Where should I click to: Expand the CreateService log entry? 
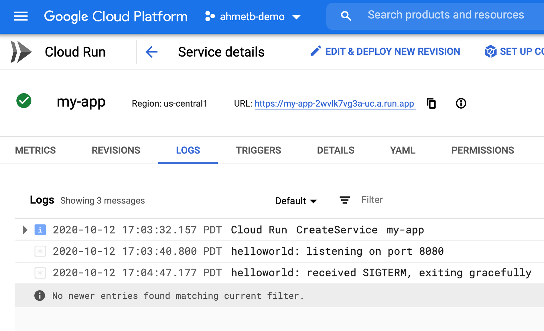[x=25, y=230]
